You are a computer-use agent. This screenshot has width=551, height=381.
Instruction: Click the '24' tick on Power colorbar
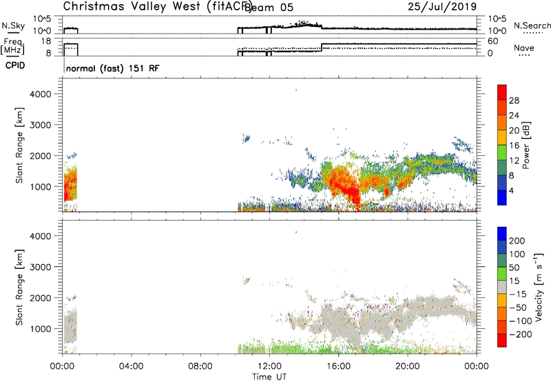pyautogui.click(x=514, y=116)
